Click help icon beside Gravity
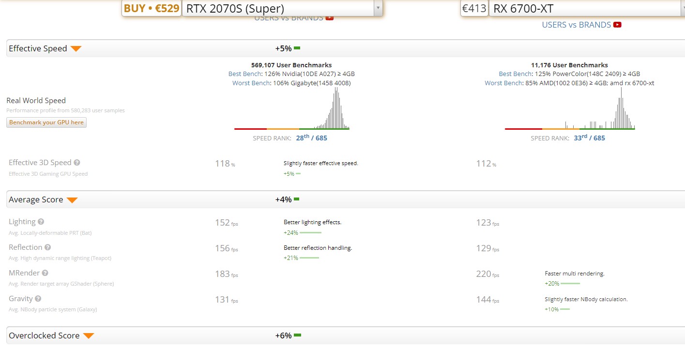685x351 pixels. (x=38, y=299)
